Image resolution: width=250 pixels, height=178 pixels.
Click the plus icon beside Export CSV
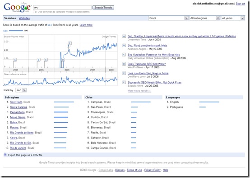coord(5,155)
